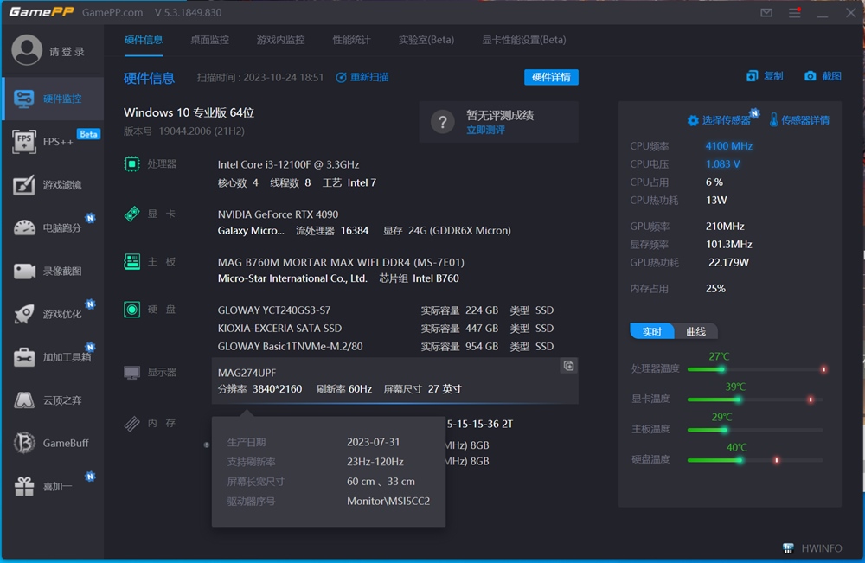The image size is (865, 563).
Task: Open the 喜加一 gift sidebar item
Action: tap(53, 486)
